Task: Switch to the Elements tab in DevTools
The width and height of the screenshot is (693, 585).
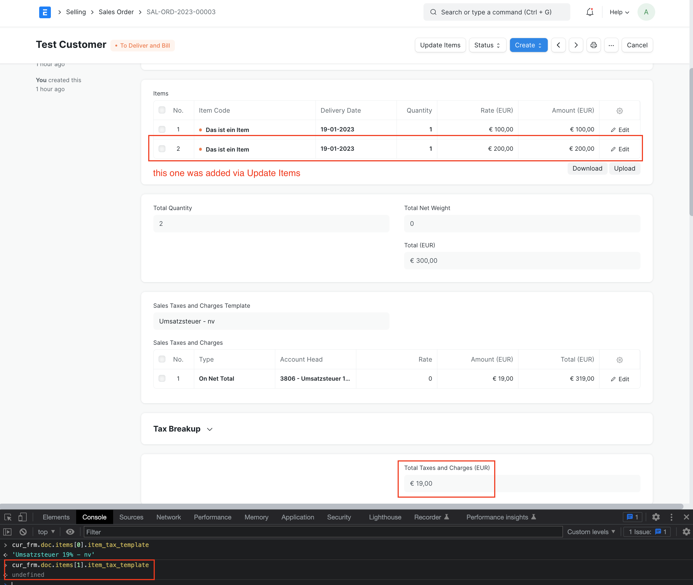Action: tap(56, 517)
